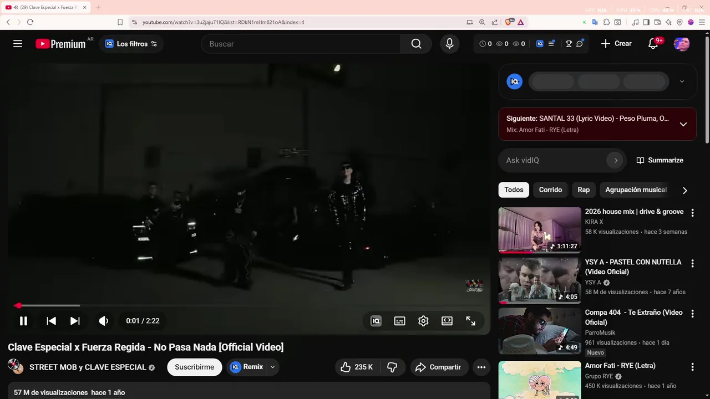Screen dimensions: 710x399
Task: Open the account avatar menu
Action: click(682, 44)
